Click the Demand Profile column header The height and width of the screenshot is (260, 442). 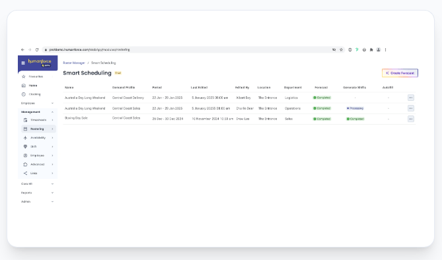point(124,88)
